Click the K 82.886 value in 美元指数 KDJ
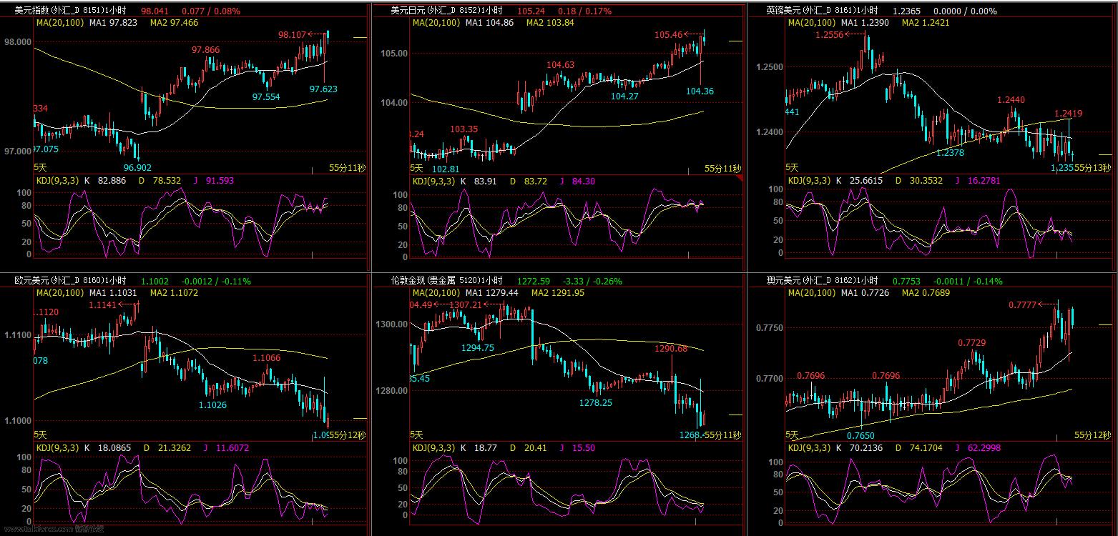The height and width of the screenshot is (536, 1118). pyautogui.click(x=106, y=181)
